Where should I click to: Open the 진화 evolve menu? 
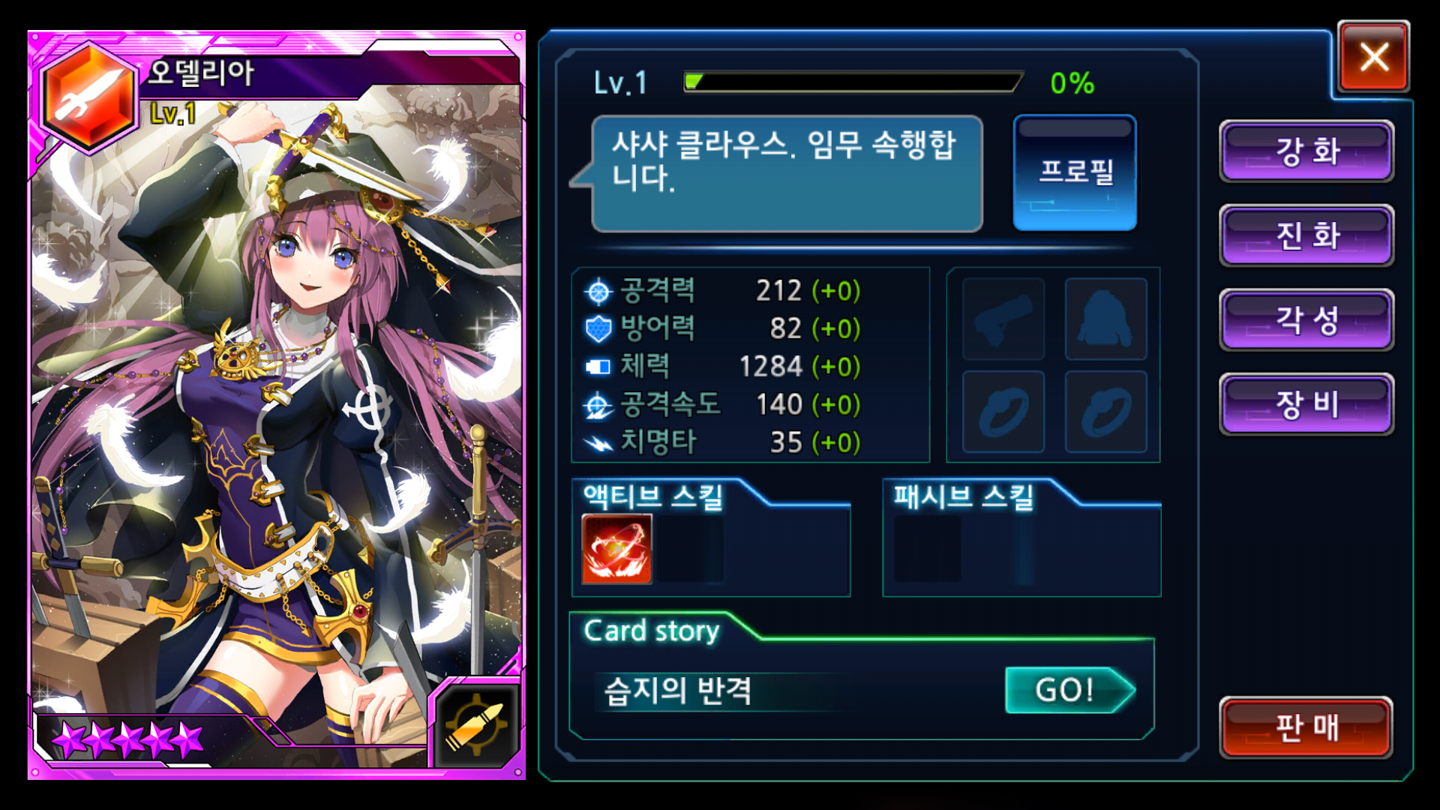click(x=1306, y=235)
